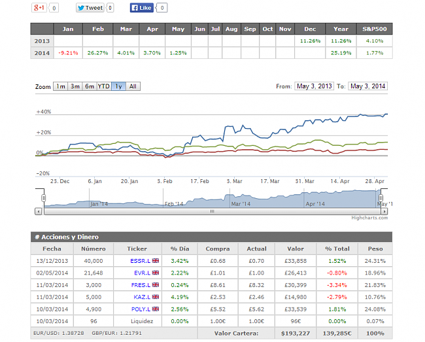425x342 pixels.
Task: Open the ESSR.L ticker link
Action: click(140, 261)
